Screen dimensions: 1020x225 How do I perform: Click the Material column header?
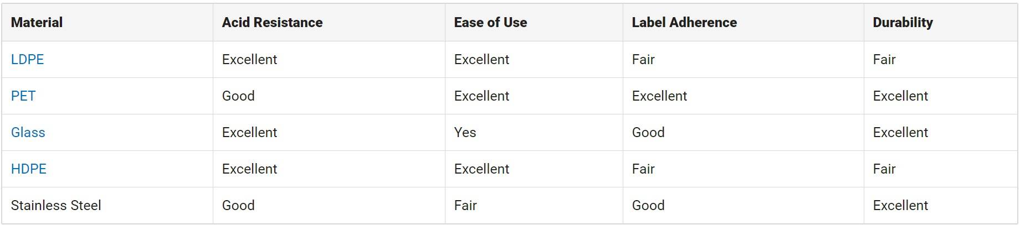pyautogui.click(x=37, y=23)
